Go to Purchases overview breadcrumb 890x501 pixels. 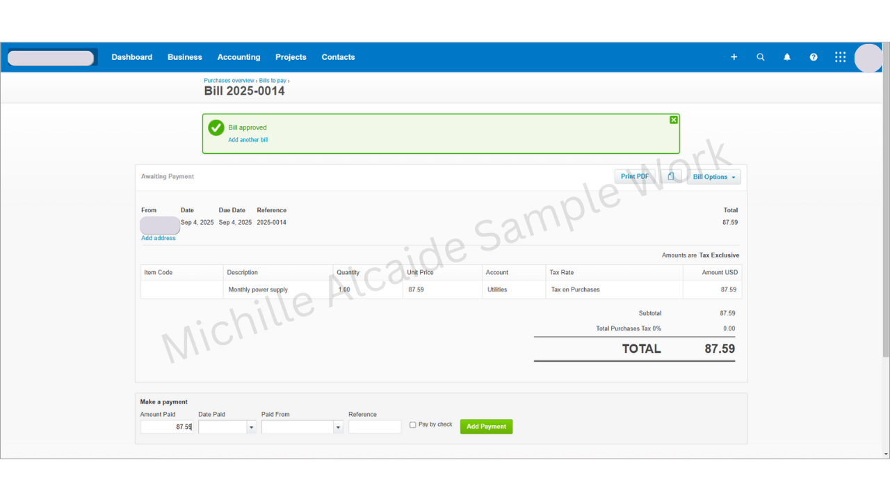click(x=229, y=81)
